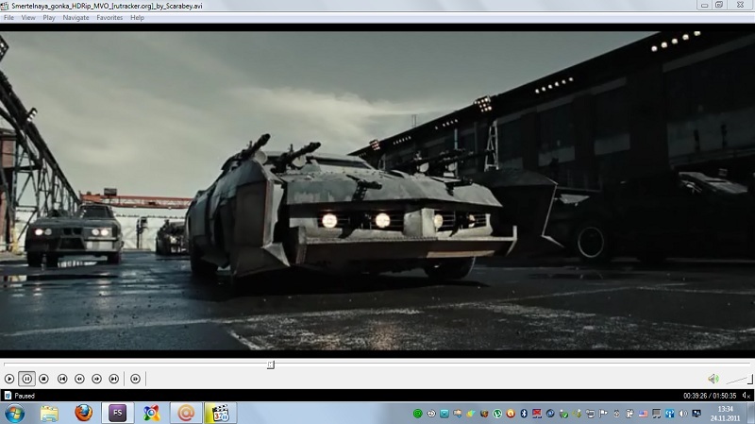Viewport: 755px width, 424px height.
Task: Click the Show desktop strip
Action: (751, 414)
